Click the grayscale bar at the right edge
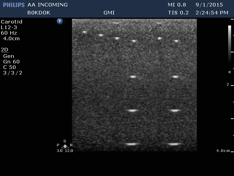This screenshot has height=176, width=234. click(230, 44)
